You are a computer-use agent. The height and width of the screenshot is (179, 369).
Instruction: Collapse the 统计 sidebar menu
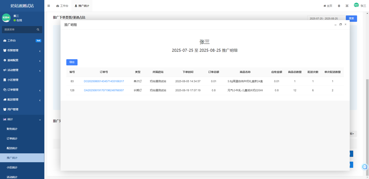coord(22,119)
